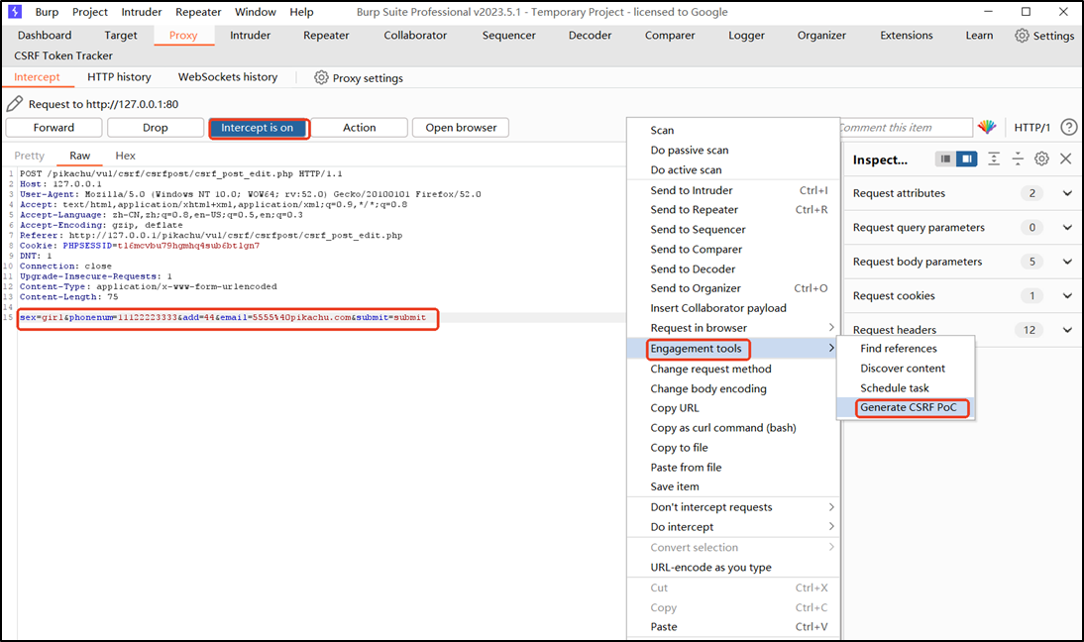Switch Inspector to single column layout icon
The height and width of the screenshot is (642, 1084).
click(x=945, y=159)
